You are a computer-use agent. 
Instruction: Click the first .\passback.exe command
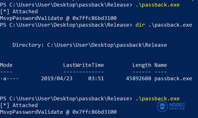pyautogui.click(x=158, y=5)
